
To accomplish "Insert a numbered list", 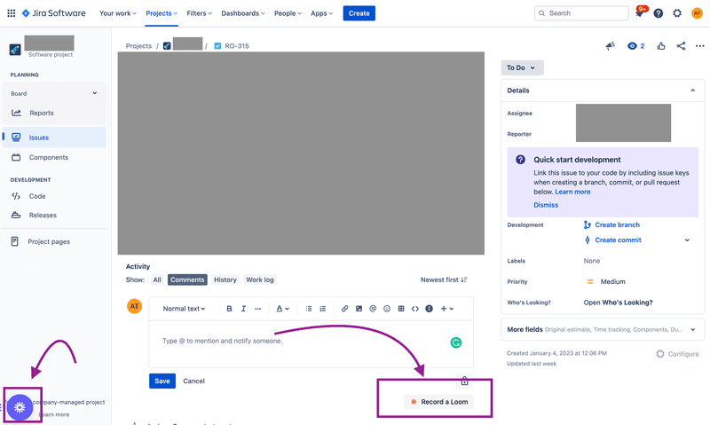I will [322, 309].
